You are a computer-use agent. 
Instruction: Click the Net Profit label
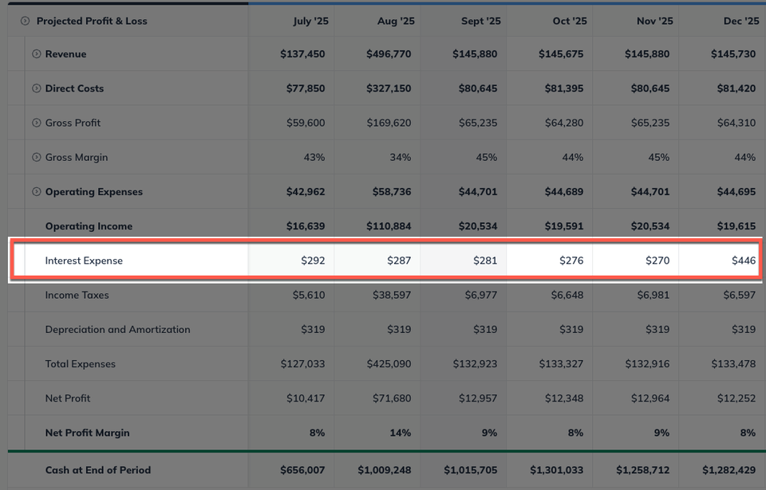click(x=67, y=398)
